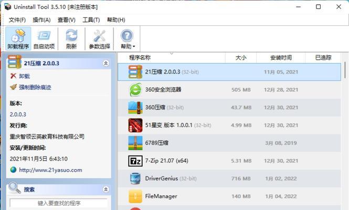
Task: Collapse the 搜索 search panel
Action: pos(106,190)
